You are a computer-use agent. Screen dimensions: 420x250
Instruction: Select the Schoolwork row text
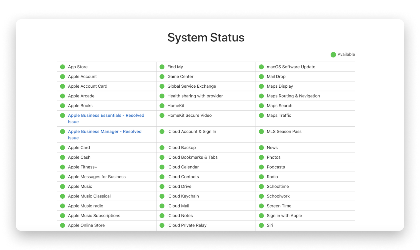tap(278, 196)
